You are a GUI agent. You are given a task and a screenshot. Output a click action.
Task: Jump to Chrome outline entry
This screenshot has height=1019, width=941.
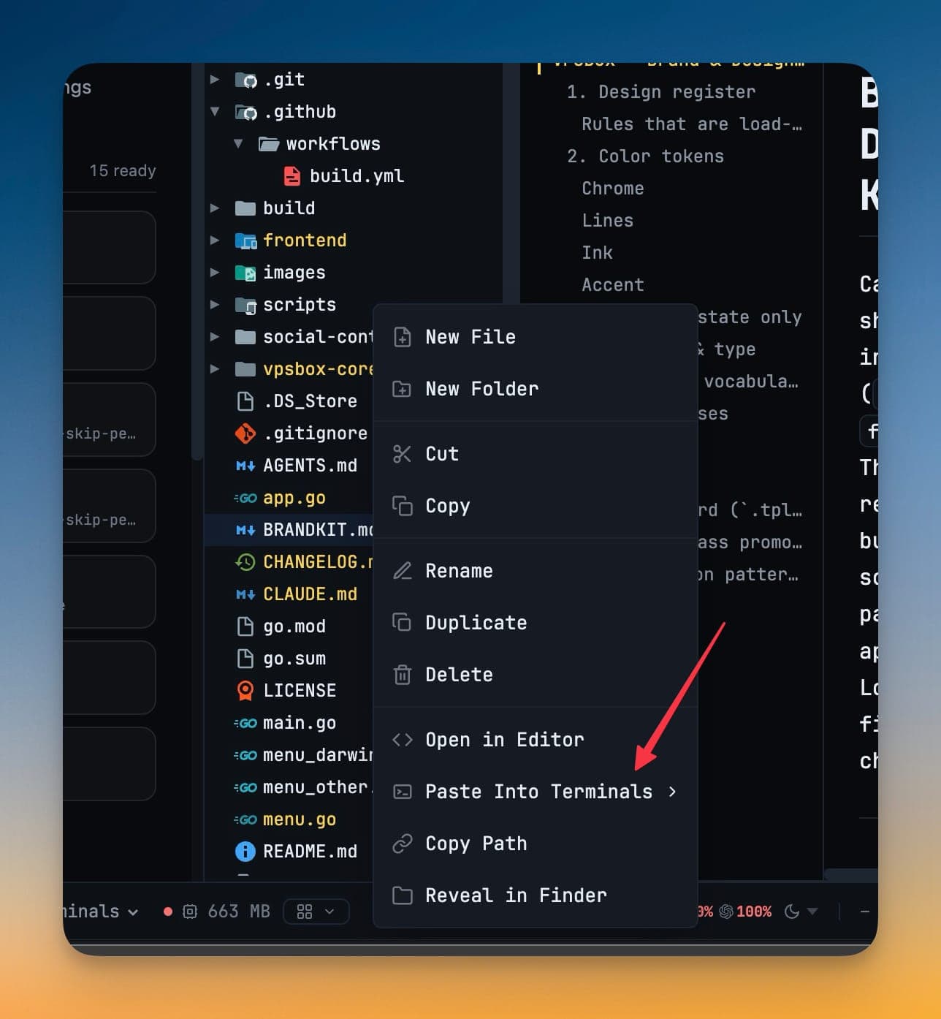(613, 189)
